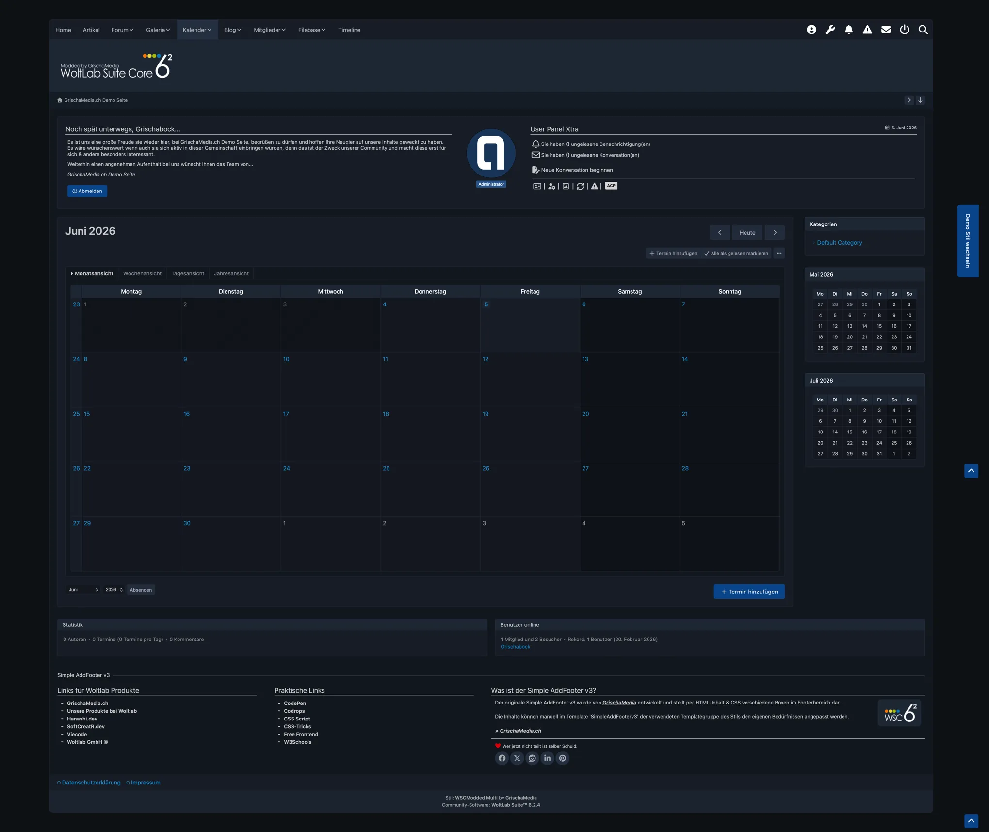The height and width of the screenshot is (832, 989).
Task: Click the avatar image icon in User Panel
Action: point(566,186)
